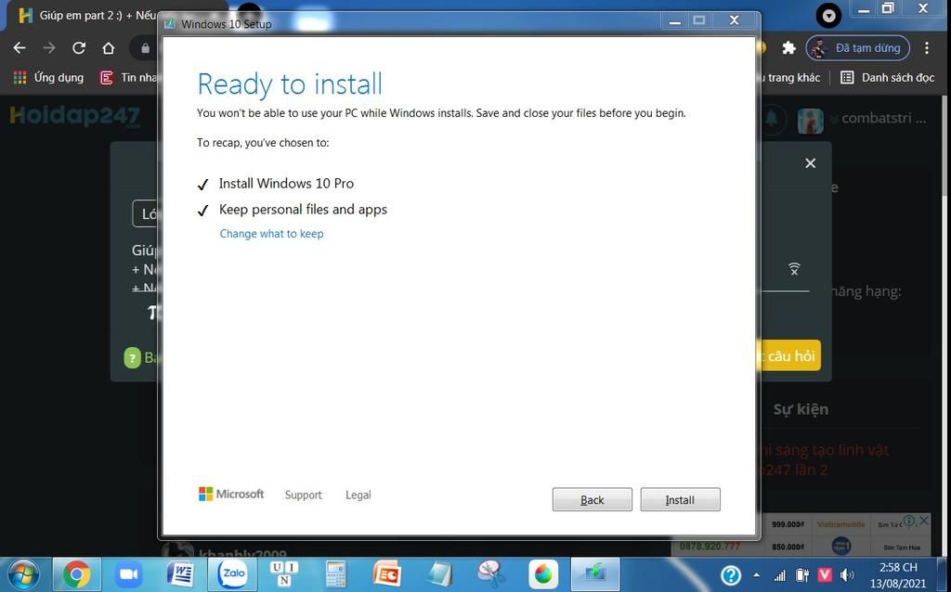Open Zalo from the taskbar

point(232,574)
